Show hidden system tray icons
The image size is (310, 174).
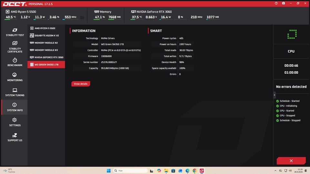click(275, 171)
